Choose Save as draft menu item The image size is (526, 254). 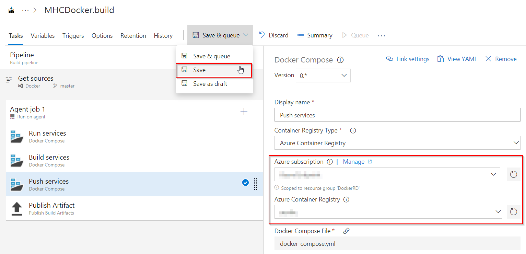click(x=214, y=84)
